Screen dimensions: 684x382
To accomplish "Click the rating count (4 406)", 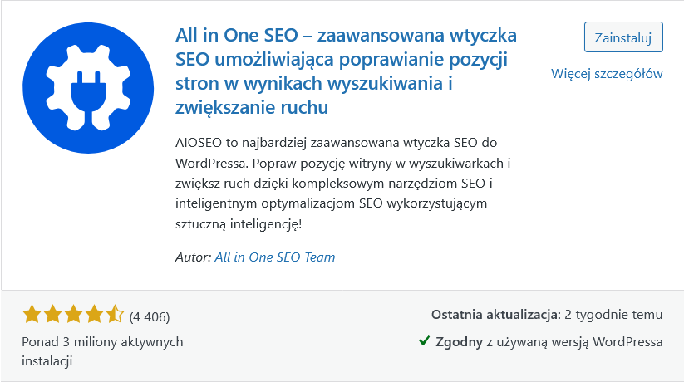I will pos(150,316).
